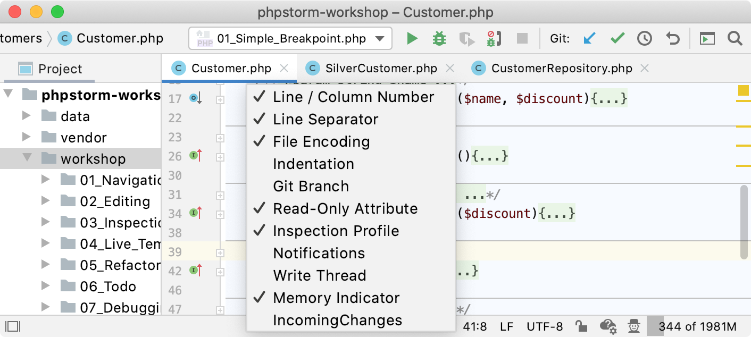Switch to the SilverCustomer.php tab
This screenshot has height=337, width=751.
point(381,68)
